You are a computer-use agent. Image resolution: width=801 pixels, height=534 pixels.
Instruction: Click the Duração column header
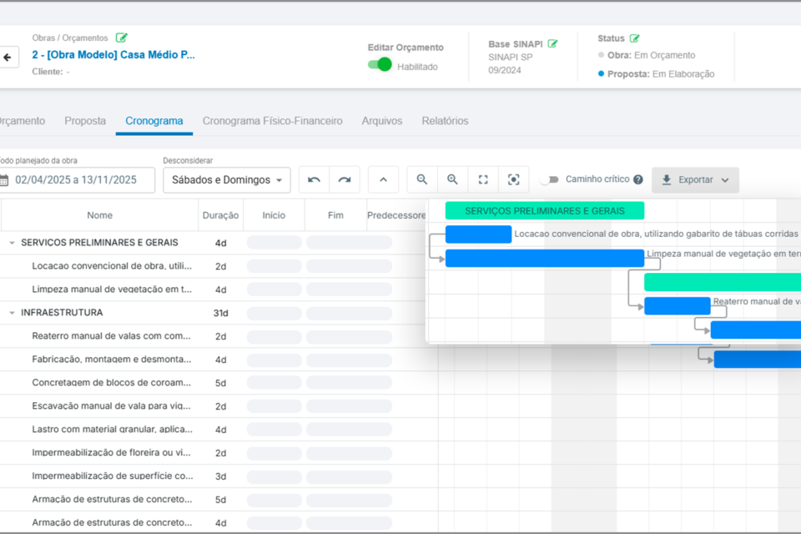click(220, 215)
